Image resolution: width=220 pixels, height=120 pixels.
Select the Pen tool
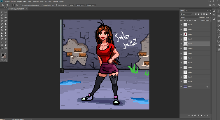coord(2,39)
